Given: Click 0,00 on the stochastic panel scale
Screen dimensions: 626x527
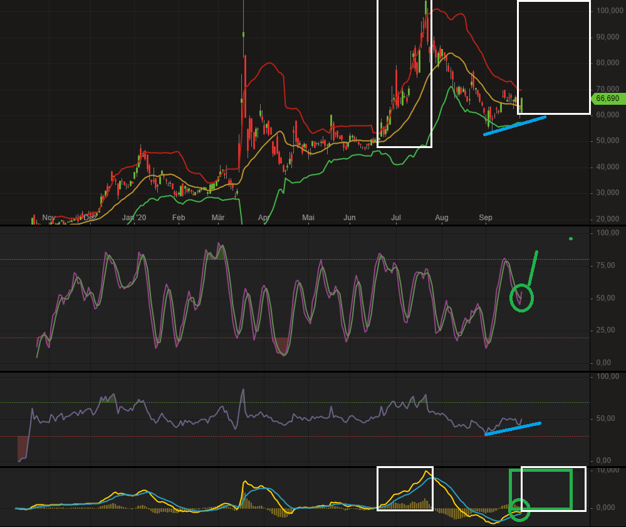Looking at the screenshot, I should (x=603, y=363).
